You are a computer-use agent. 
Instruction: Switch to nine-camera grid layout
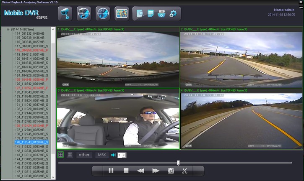click(70, 155)
